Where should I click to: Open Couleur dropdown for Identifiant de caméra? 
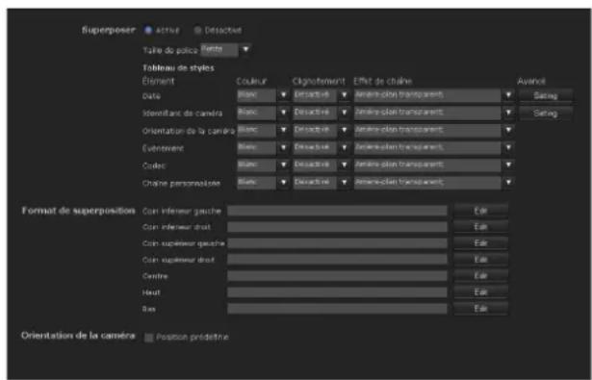263,113
